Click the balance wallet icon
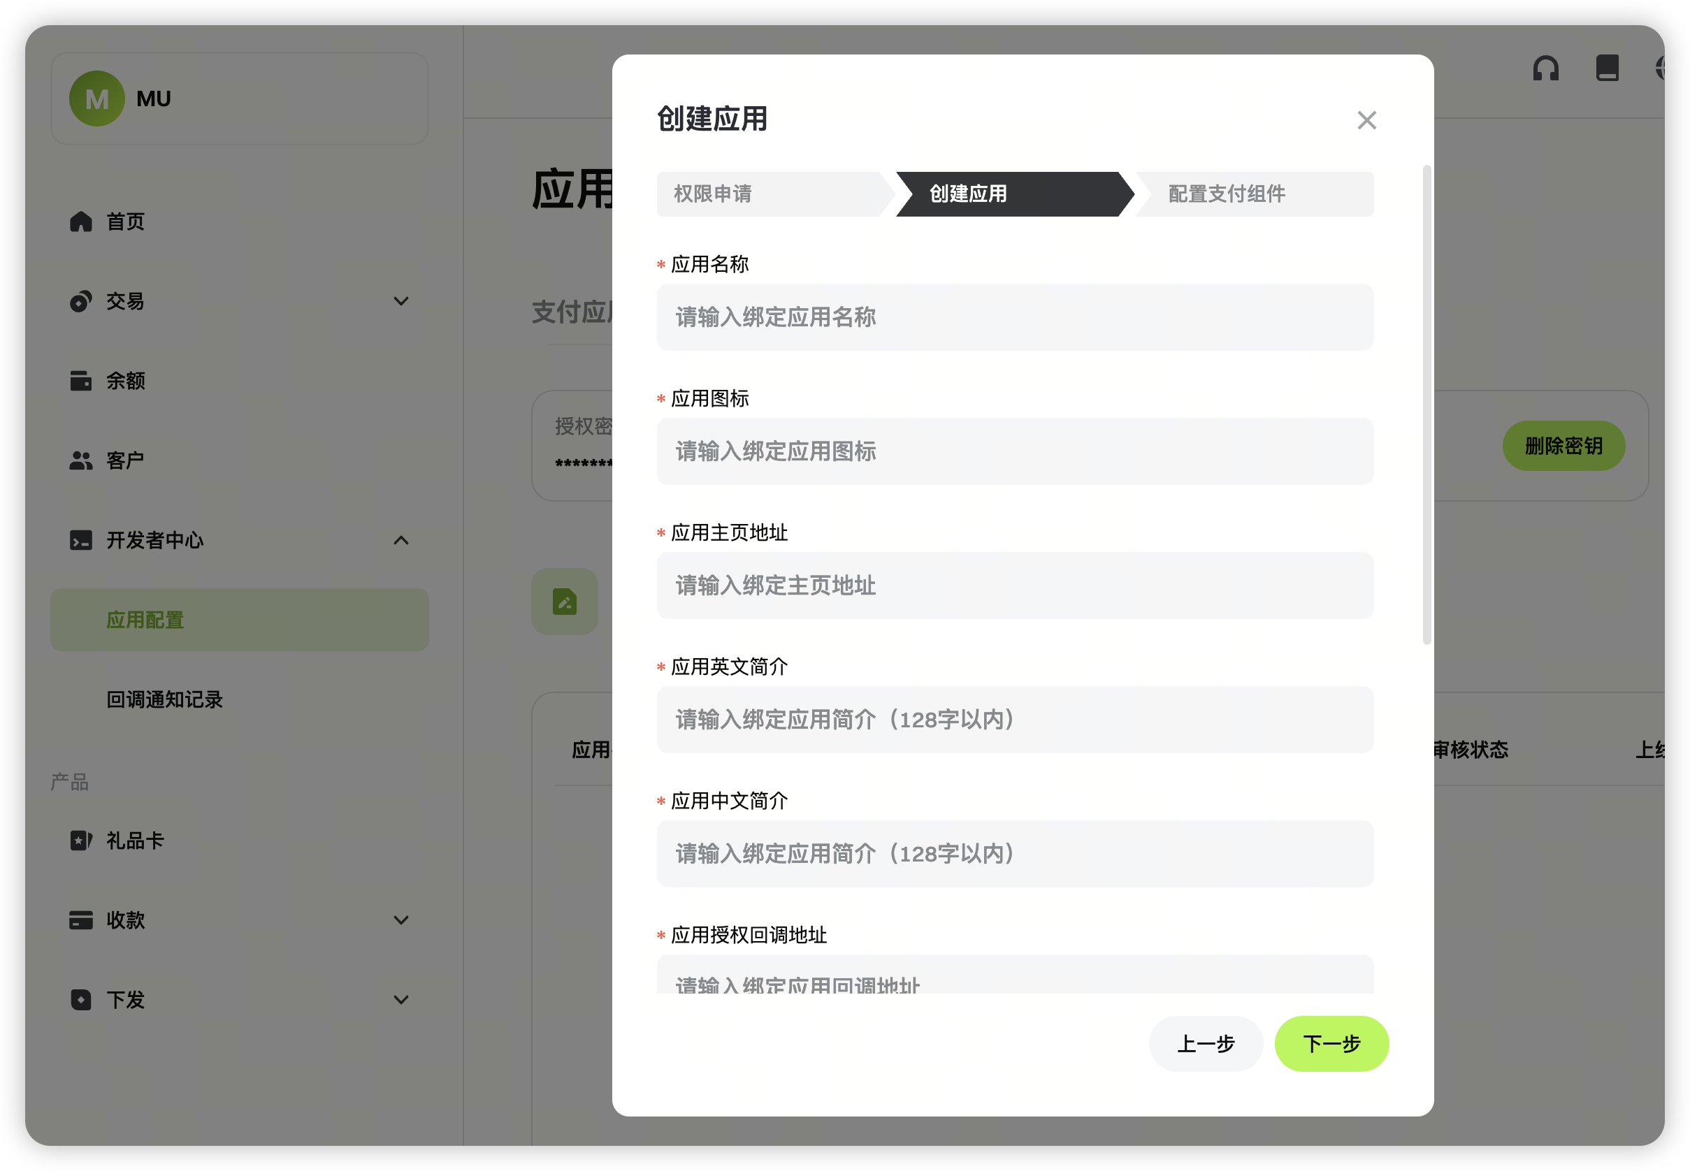This screenshot has width=1690, height=1171. point(80,381)
